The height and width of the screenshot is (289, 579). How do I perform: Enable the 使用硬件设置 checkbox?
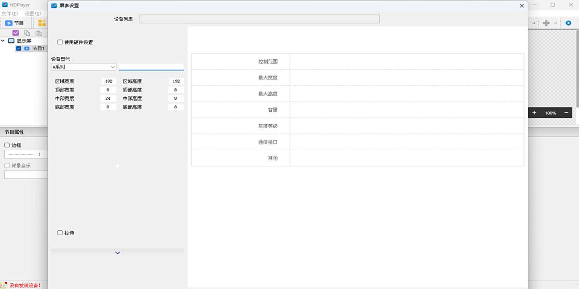click(x=60, y=42)
